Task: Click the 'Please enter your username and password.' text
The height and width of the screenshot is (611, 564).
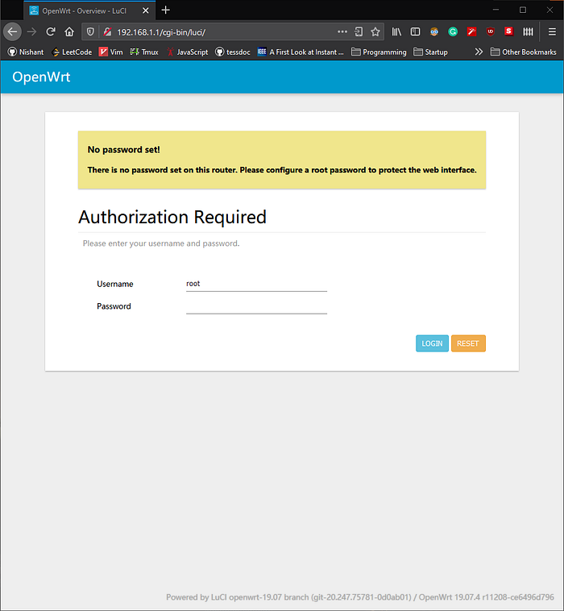Action: (x=161, y=243)
